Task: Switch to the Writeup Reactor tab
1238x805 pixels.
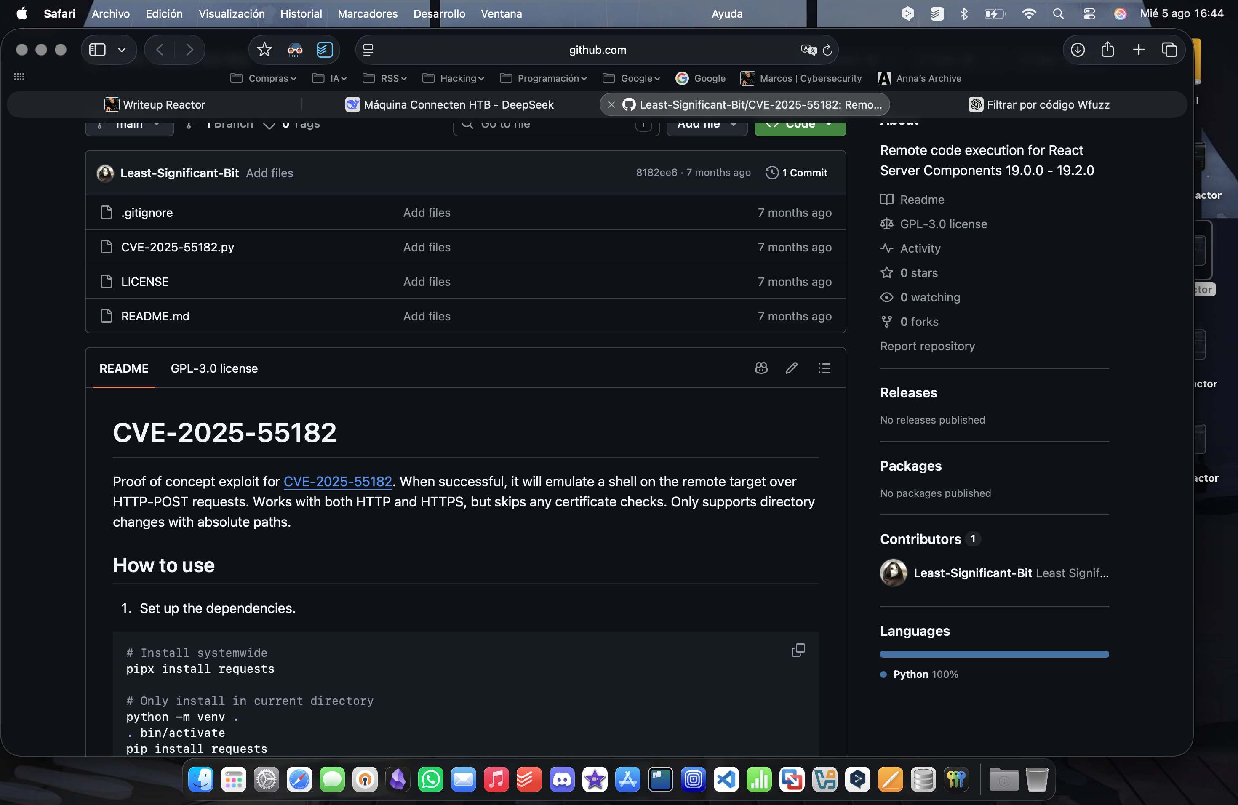Action: [155, 104]
